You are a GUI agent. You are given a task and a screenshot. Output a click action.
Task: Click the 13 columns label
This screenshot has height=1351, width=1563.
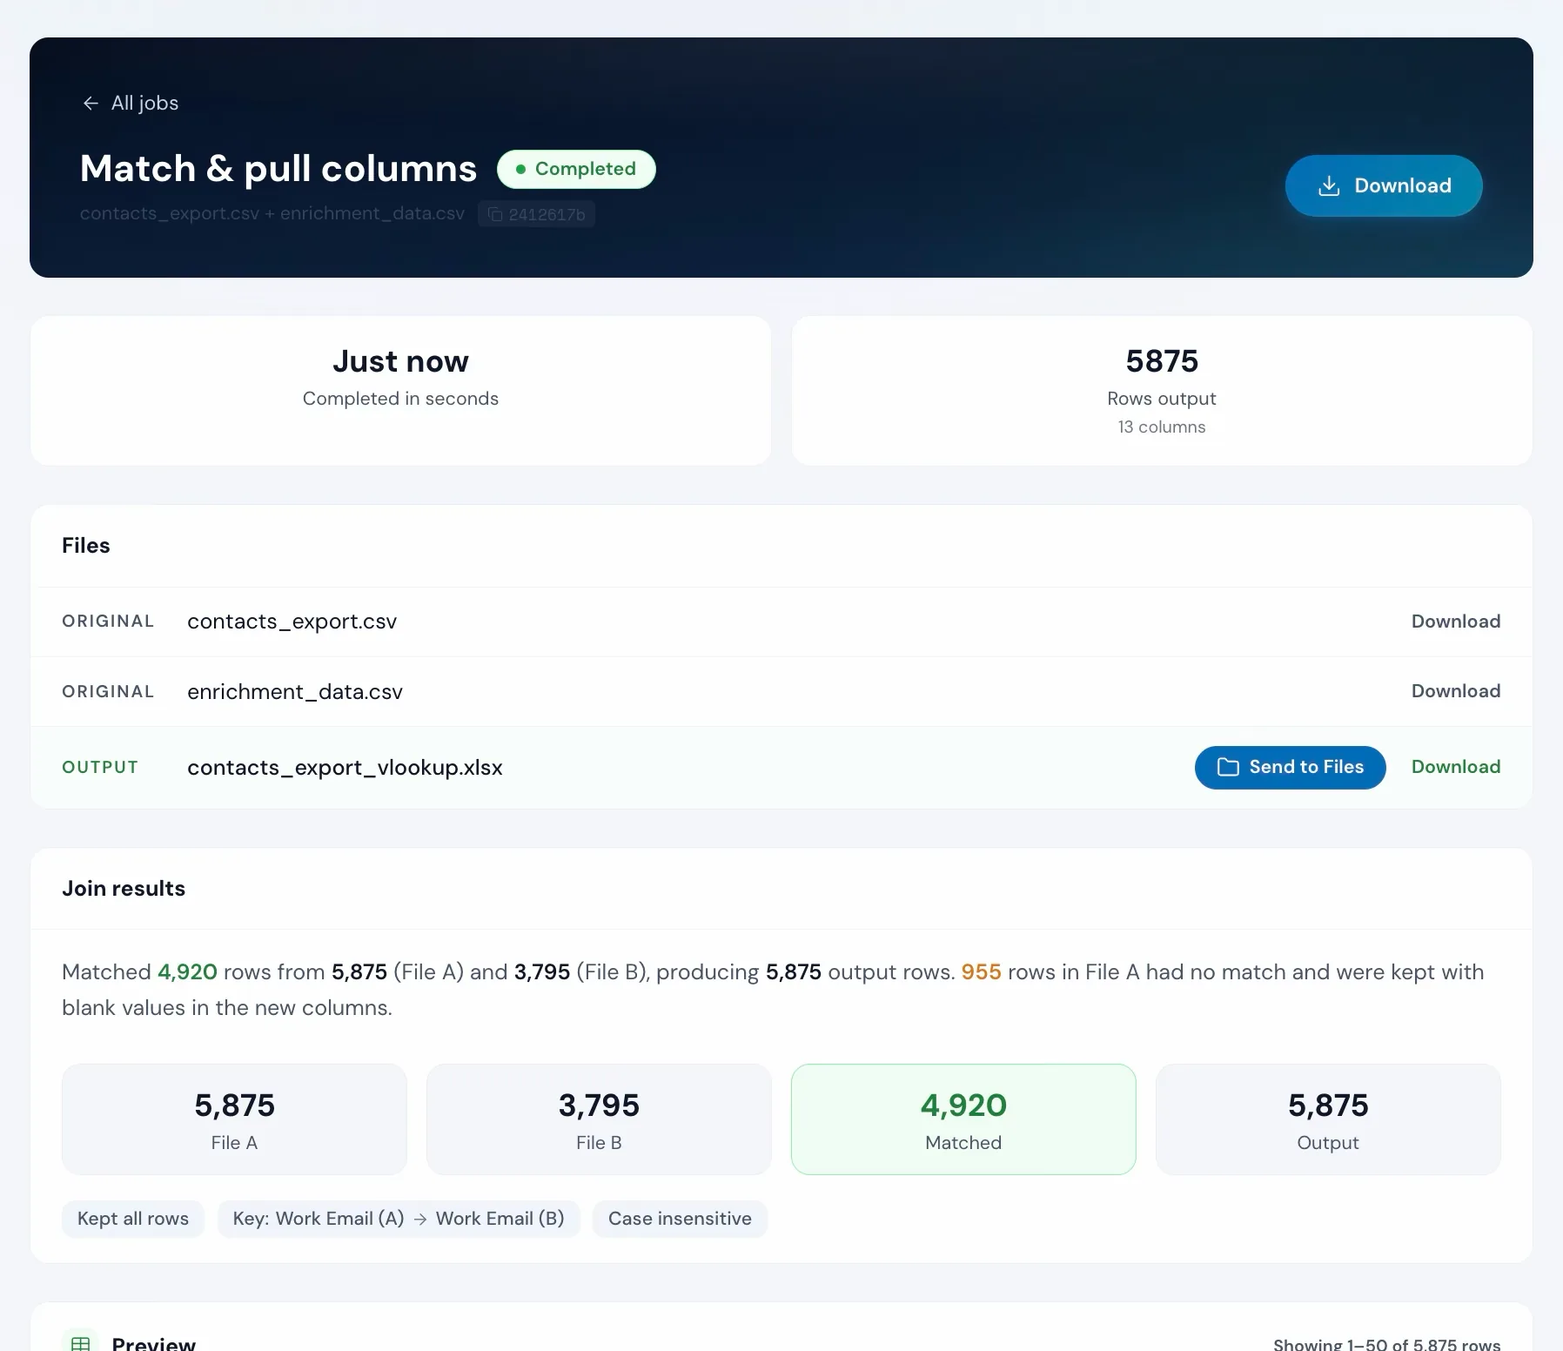click(x=1162, y=427)
